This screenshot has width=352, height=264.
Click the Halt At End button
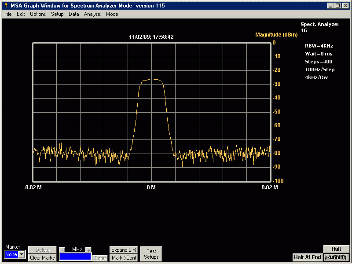(x=308, y=257)
